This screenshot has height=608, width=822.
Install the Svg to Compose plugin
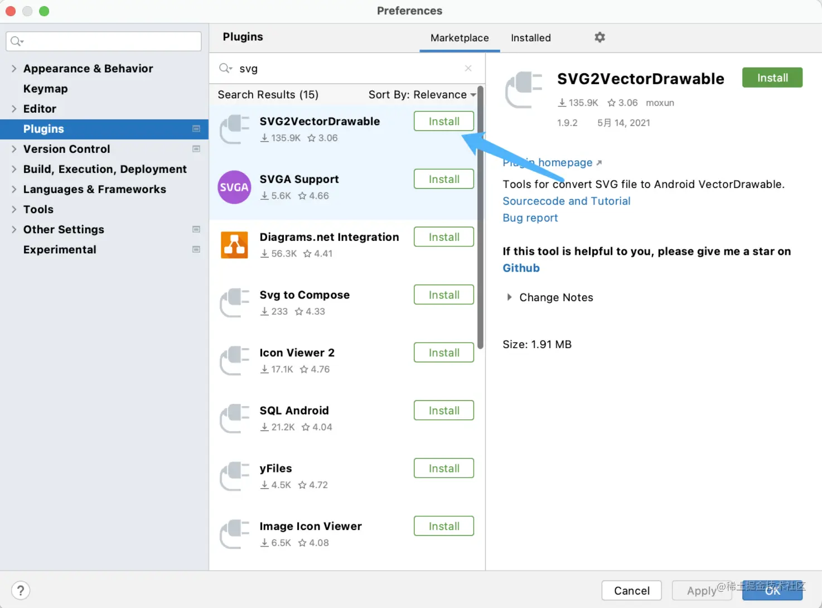click(x=444, y=295)
